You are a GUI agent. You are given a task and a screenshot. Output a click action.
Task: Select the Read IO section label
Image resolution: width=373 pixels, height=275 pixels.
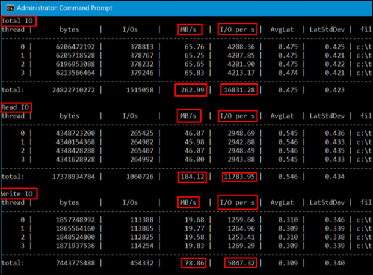tap(16, 107)
